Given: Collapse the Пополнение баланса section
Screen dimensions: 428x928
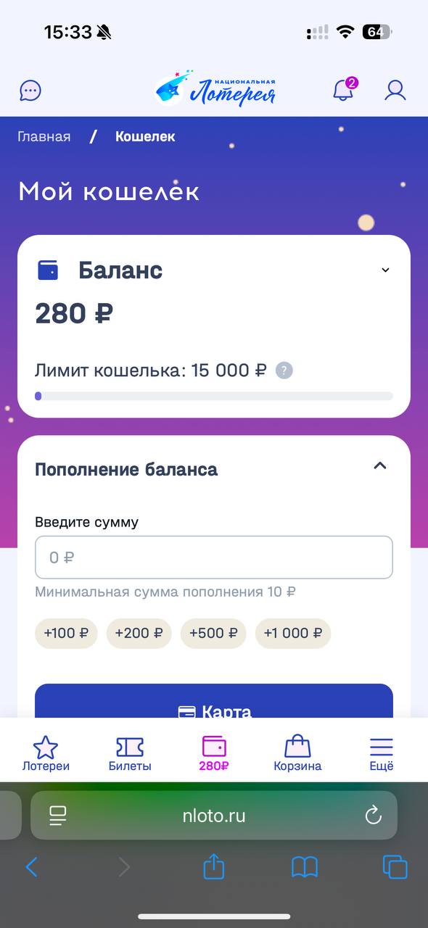Looking at the screenshot, I should coord(379,466).
